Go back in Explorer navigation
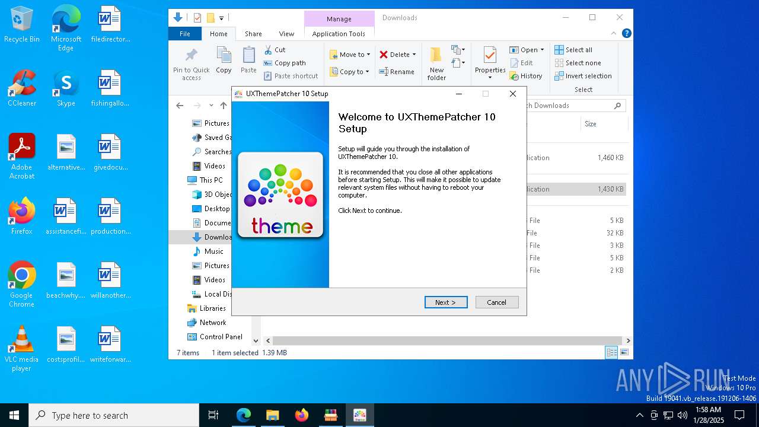 click(180, 106)
